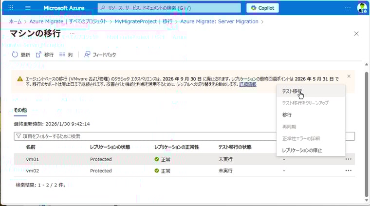Choose 移行 in the context menu
This screenshot has width=370, height=206.
click(x=311, y=115)
